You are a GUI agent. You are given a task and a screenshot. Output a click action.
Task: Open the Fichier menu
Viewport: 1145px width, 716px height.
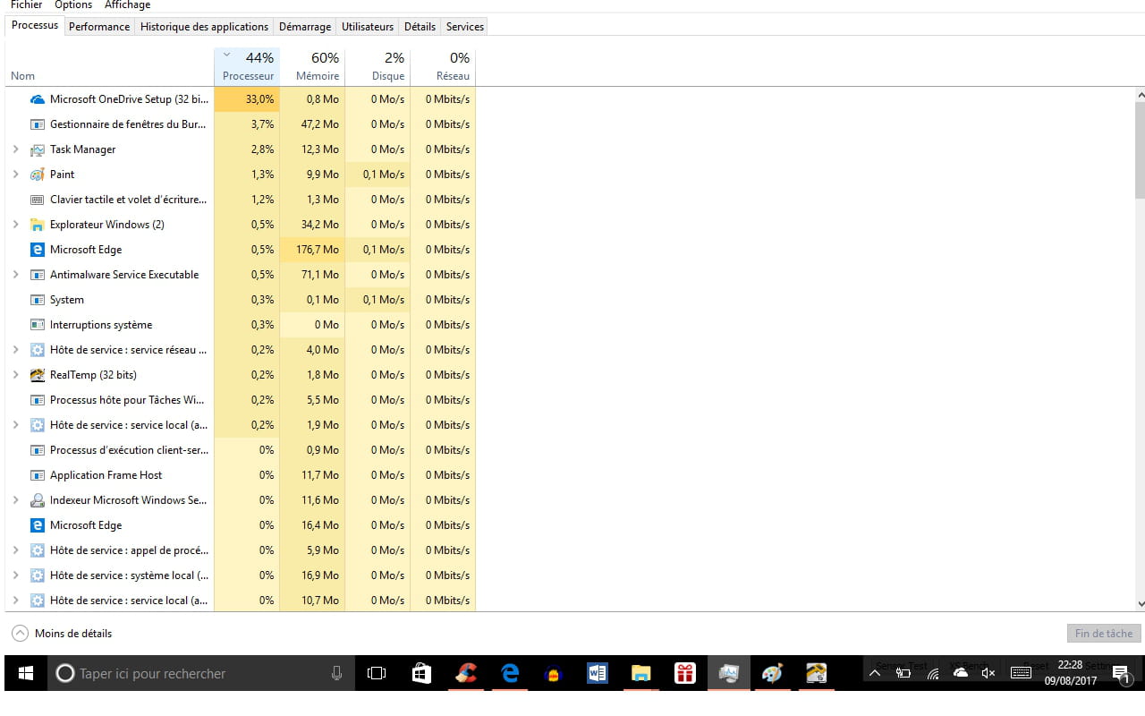click(26, 5)
